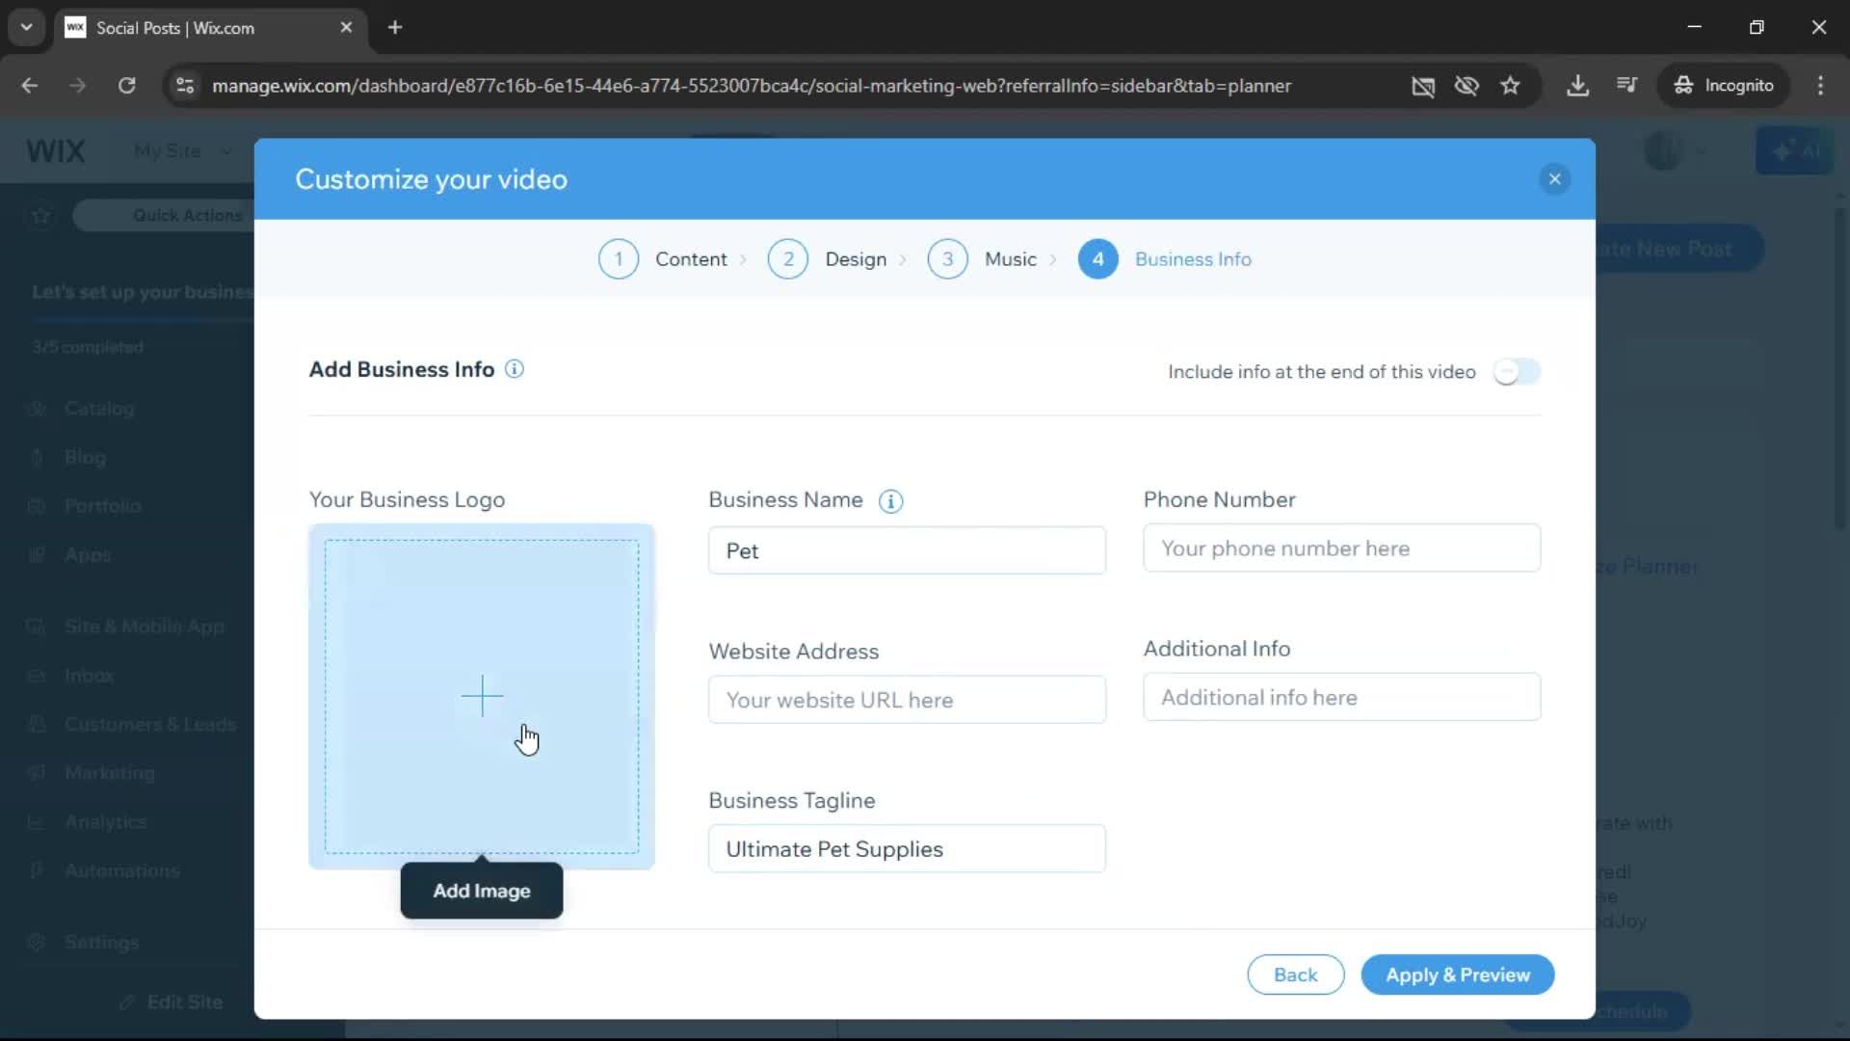Open Blog in the sidebar
Screen dimensions: 1850x1041
pos(85,457)
